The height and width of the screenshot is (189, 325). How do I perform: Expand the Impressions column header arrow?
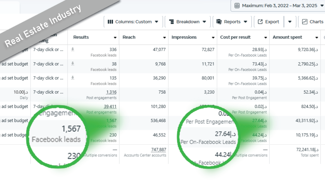tap(213, 37)
